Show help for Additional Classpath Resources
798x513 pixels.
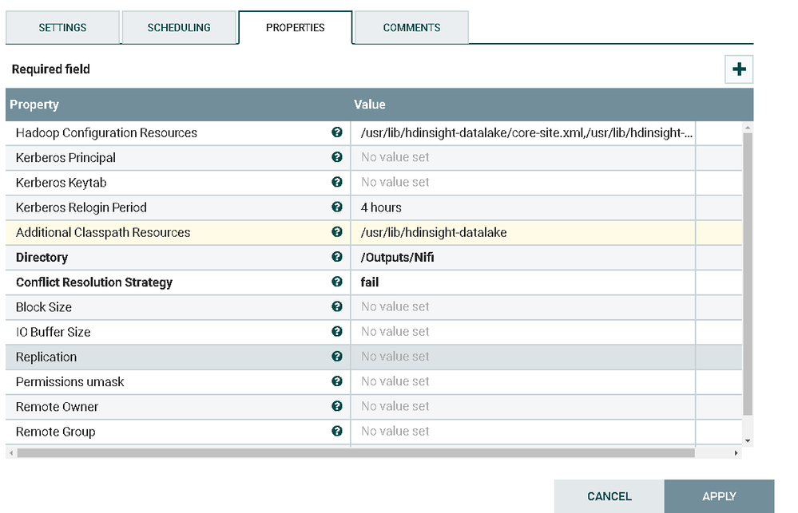point(336,232)
